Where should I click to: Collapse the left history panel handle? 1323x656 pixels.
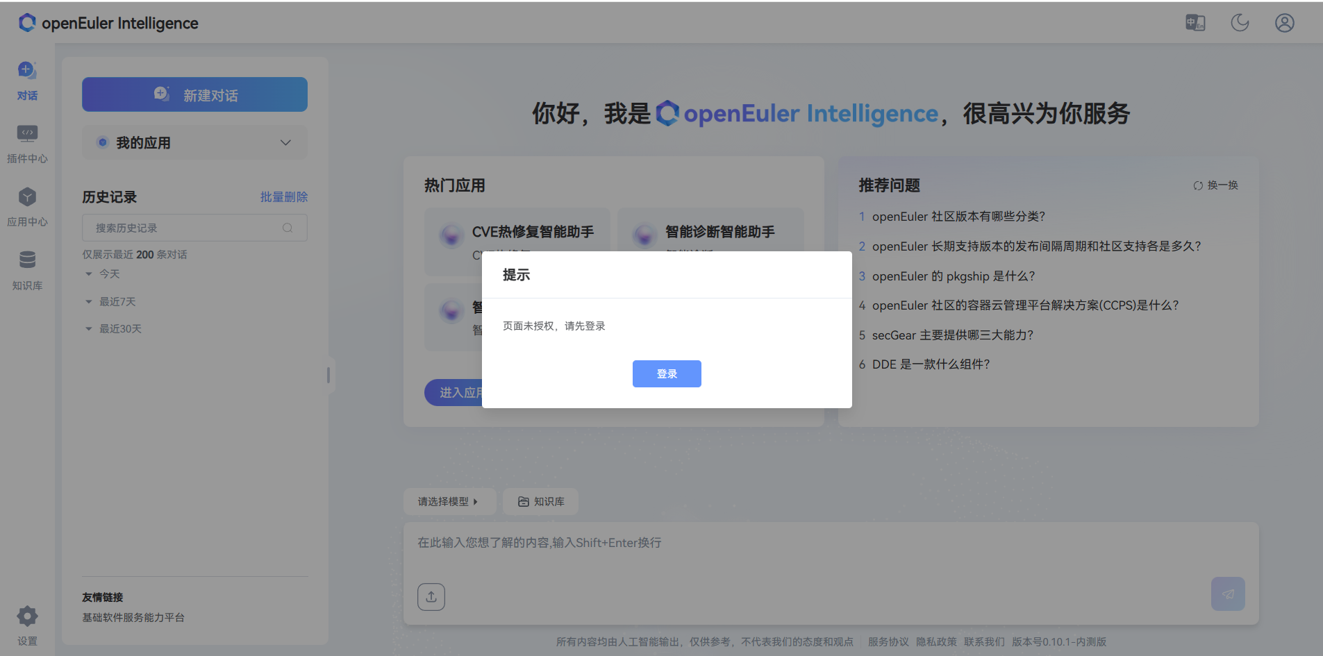[x=328, y=376]
